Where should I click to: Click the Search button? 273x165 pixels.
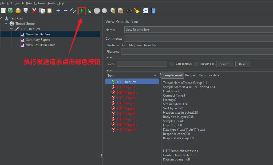coord(224,64)
